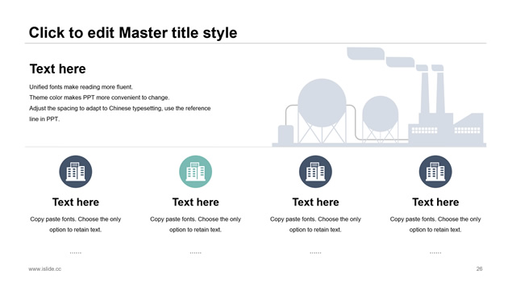512x291 pixels.
Task: Click the dotted placeholder below the teal icon column
Action: pyautogui.click(x=196, y=253)
